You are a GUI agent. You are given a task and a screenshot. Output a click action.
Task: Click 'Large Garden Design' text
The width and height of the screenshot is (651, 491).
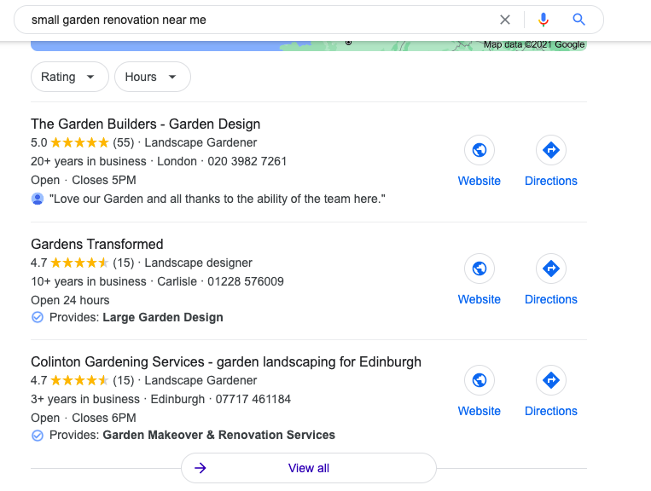point(163,318)
